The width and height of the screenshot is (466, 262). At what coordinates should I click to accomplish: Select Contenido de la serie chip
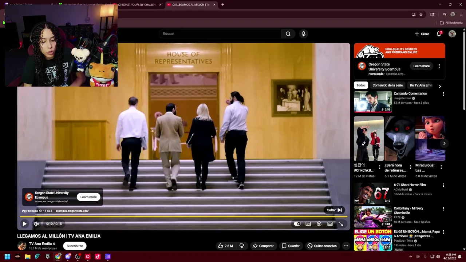click(x=387, y=85)
